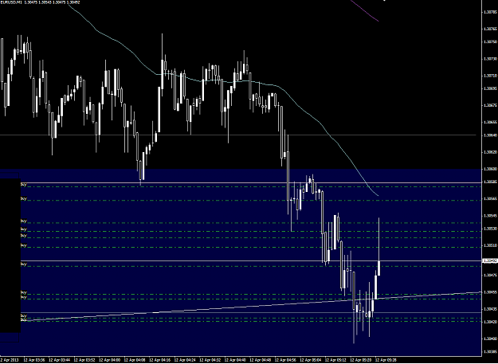Click the 12 Apr 04:24 time label
The image size is (498, 364).
pos(184,360)
